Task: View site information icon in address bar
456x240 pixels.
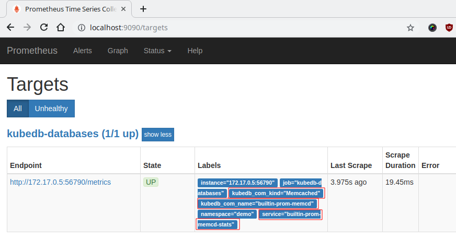Action: 82,28
